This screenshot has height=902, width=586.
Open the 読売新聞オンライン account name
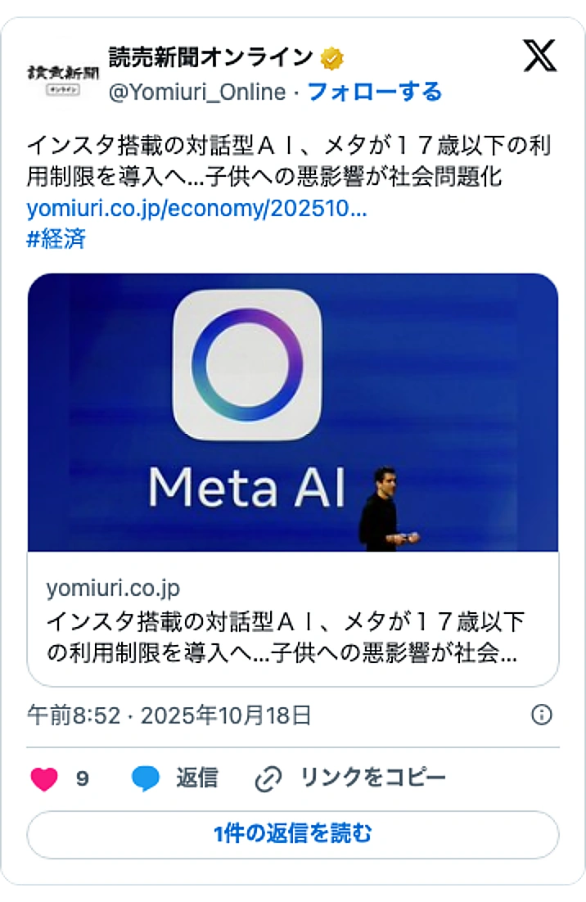pyautogui.click(x=210, y=57)
